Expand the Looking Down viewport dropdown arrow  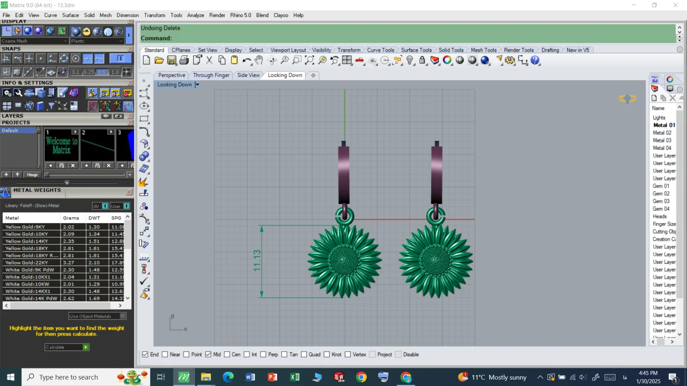click(x=197, y=84)
